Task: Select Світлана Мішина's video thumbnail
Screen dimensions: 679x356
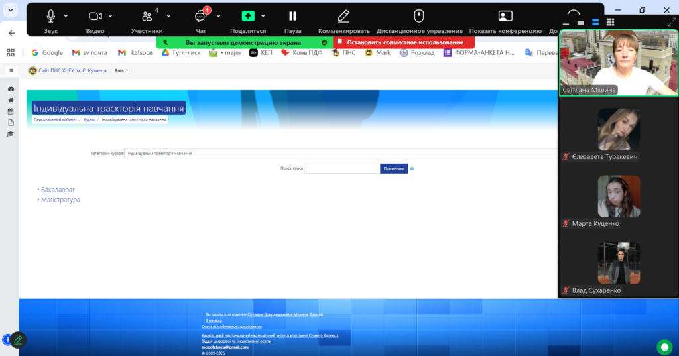Action: 619,62
